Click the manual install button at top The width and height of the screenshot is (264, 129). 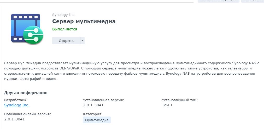tap(218, 1)
